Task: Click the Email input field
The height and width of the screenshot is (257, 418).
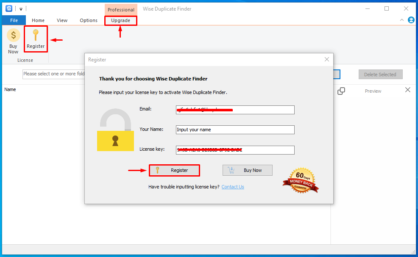Action: click(235, 110)
